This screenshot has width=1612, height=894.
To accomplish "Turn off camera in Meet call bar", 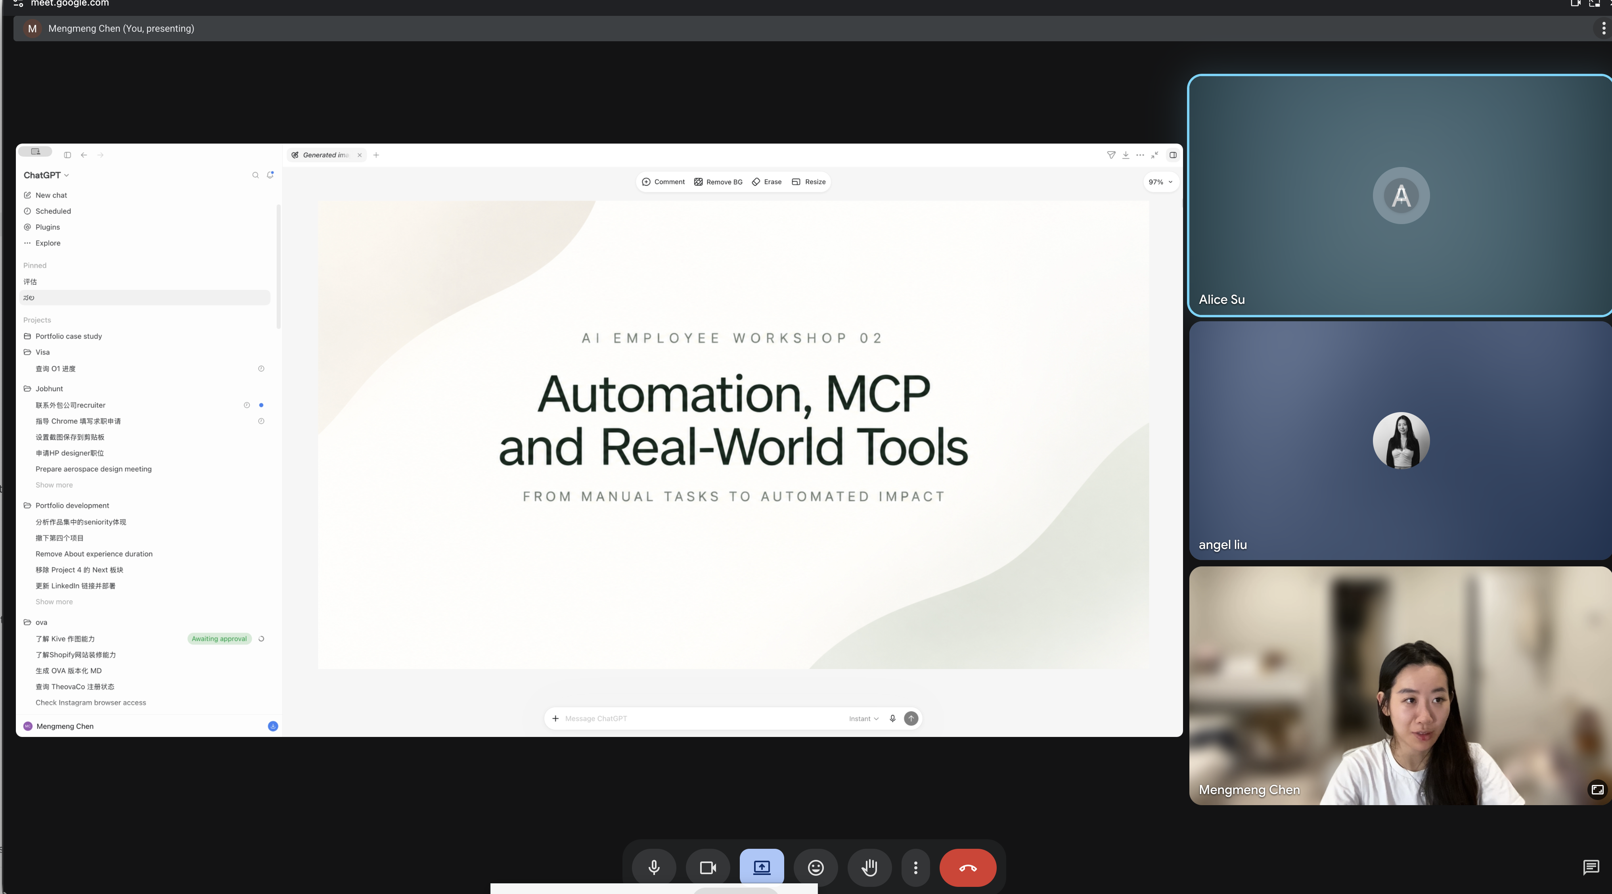I will pyautogui.click(x=708, y=867).
